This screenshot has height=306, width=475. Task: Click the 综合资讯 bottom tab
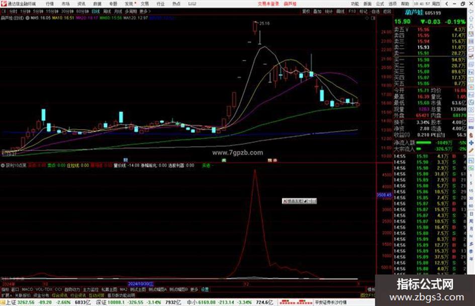pos(60,295)
